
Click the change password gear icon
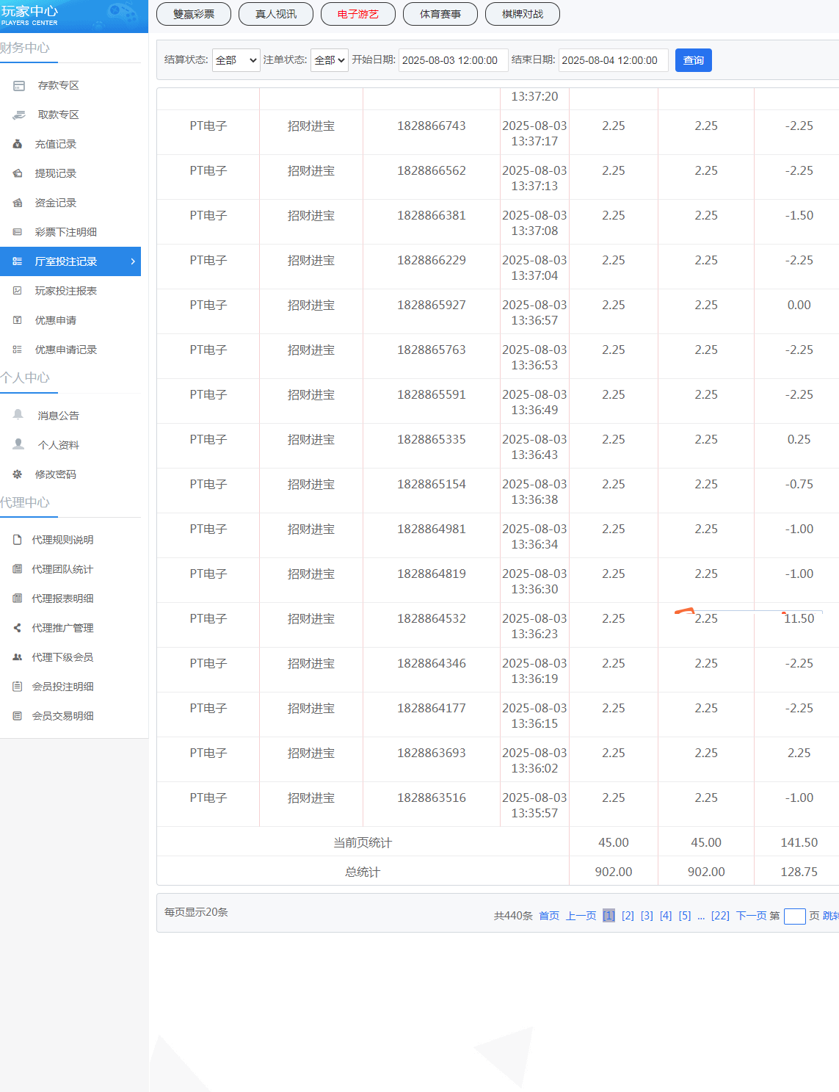[x=18, y=474]
